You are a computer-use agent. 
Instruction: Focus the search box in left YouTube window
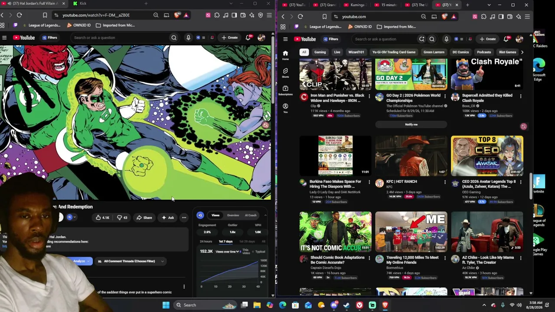[119, 38]
